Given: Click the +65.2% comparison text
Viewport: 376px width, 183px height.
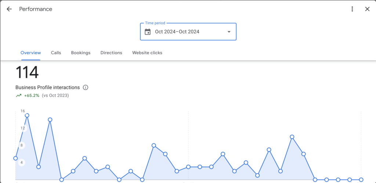Looking at the screenshot, I should (32, 96).
